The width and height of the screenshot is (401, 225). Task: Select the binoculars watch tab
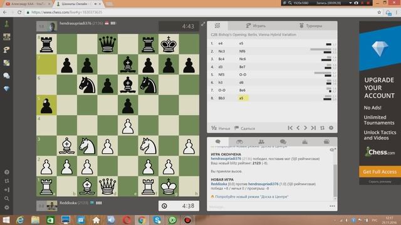[239, 142]
